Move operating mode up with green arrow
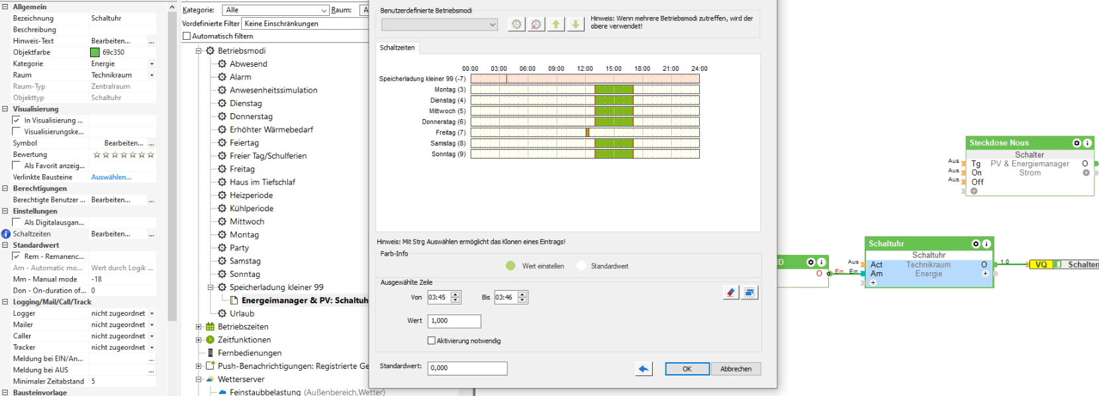This screenshot has height=396, width=1099. [x=556, y=25]
